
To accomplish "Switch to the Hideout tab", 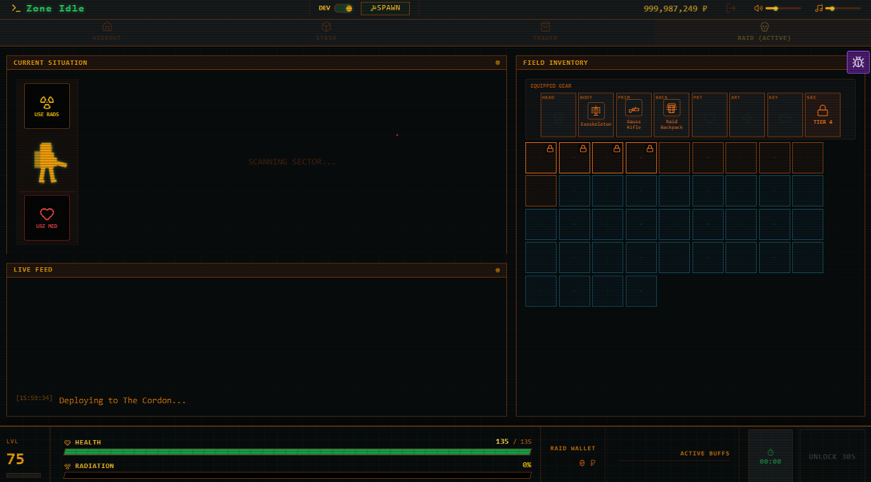I will pos(107,31).
